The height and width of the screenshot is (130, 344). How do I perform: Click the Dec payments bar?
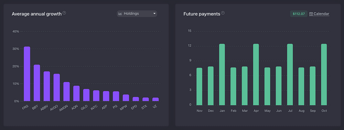click(211, 86)
